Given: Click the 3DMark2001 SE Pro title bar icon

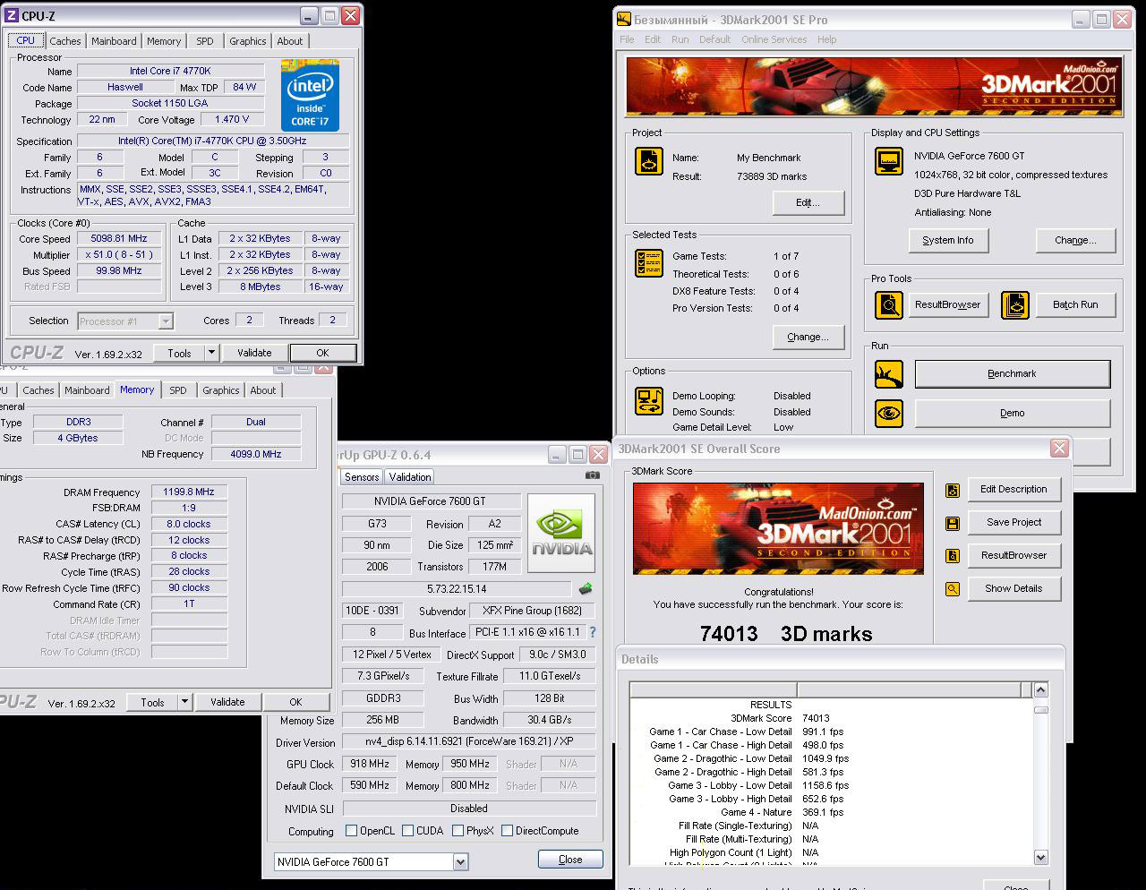Looking at the screenshot, I should click(x=624, y=20).
